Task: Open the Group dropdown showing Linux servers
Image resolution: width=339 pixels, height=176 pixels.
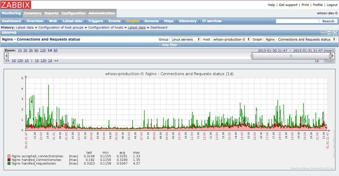Action: point(185,40)
